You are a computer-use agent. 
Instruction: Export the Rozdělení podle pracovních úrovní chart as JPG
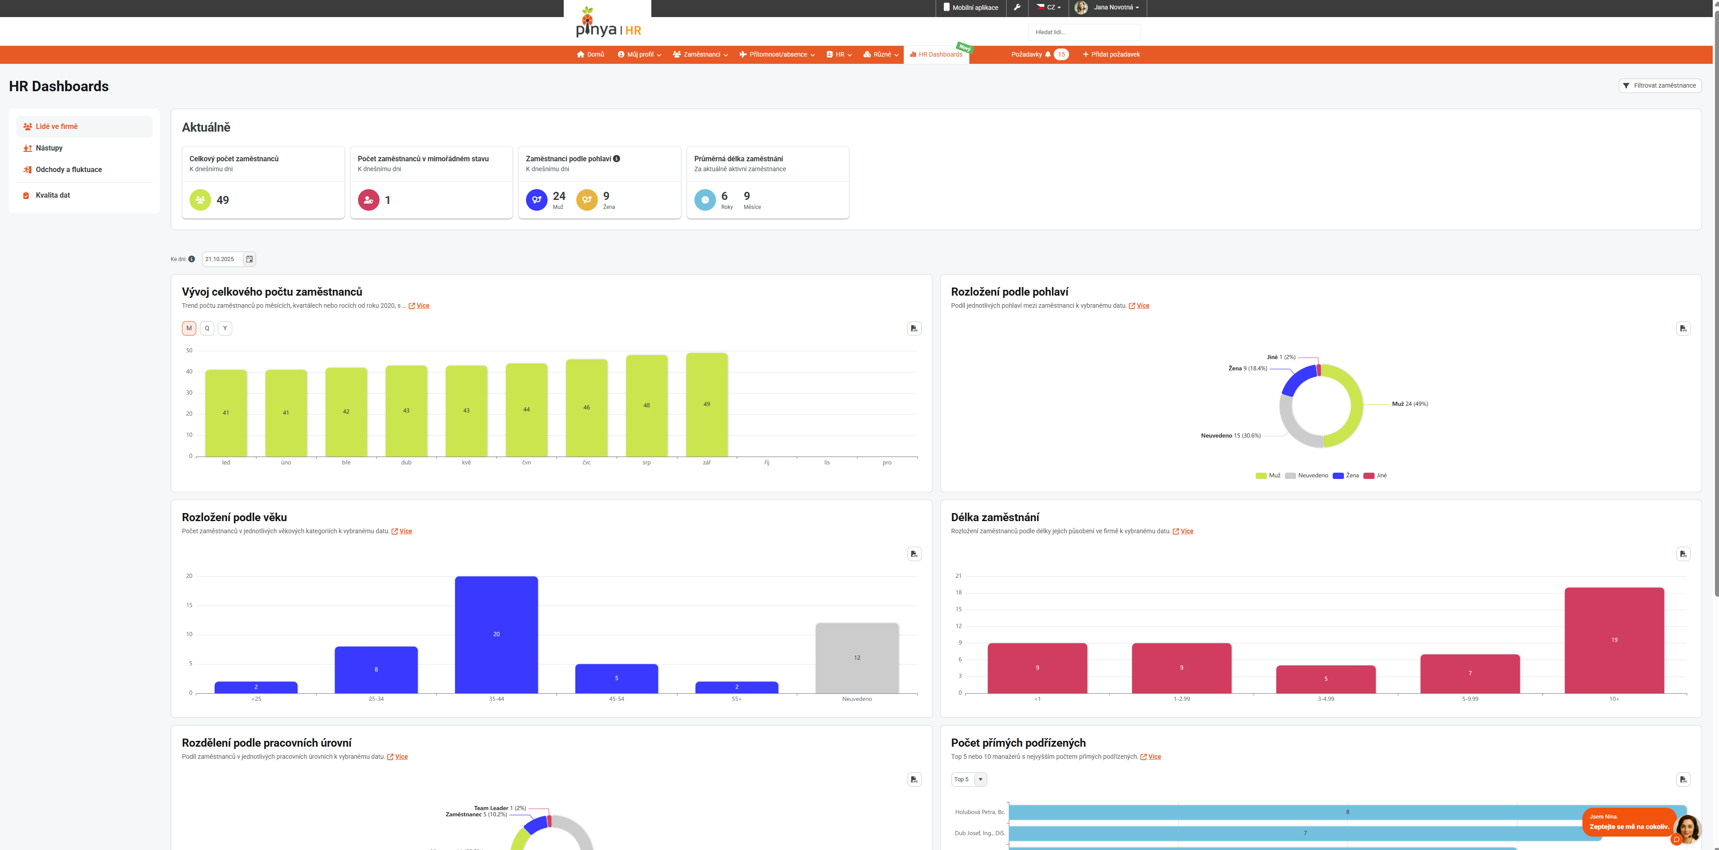click(914, 779)
